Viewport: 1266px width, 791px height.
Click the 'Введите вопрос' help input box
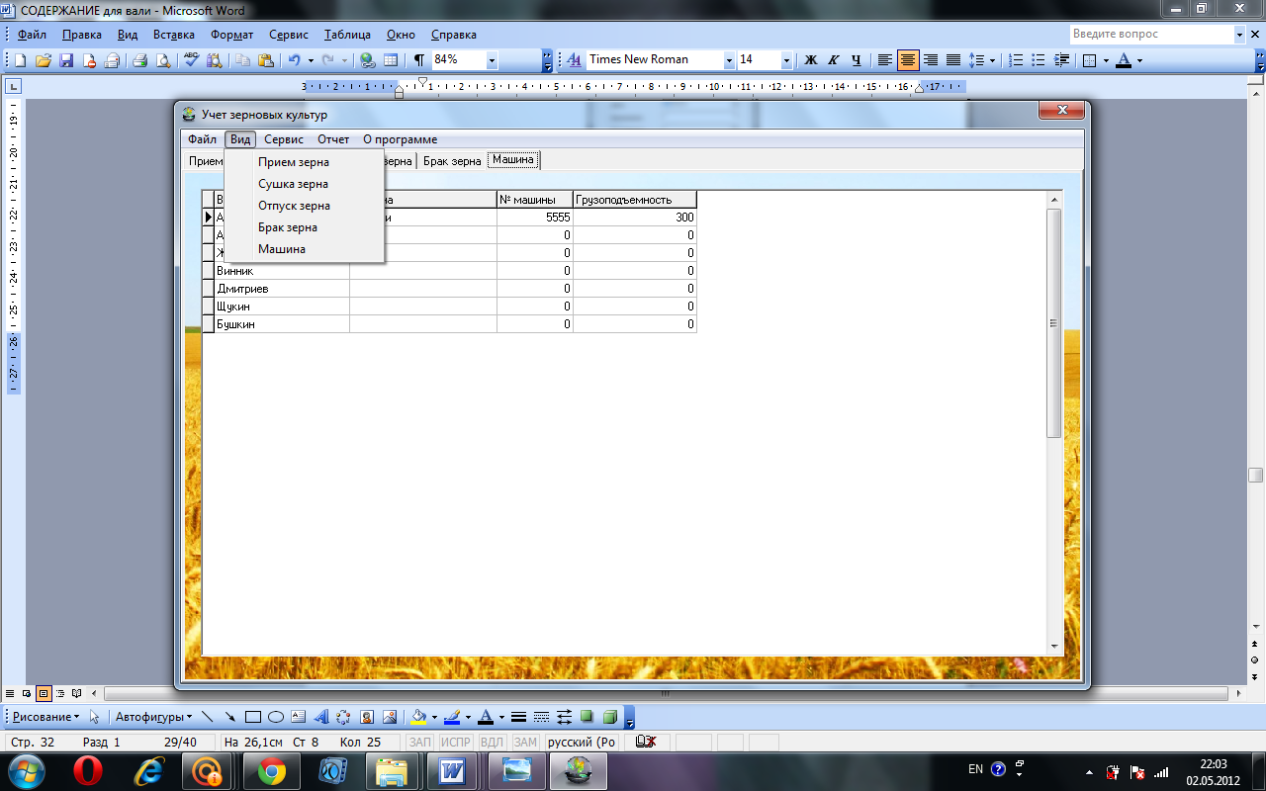(x=1152, y=35)
